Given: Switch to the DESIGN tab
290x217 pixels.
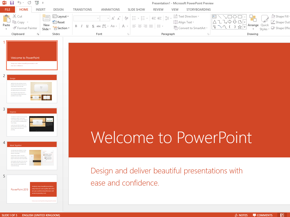Looking at the screenshot, I should click(x=58, y=9).
